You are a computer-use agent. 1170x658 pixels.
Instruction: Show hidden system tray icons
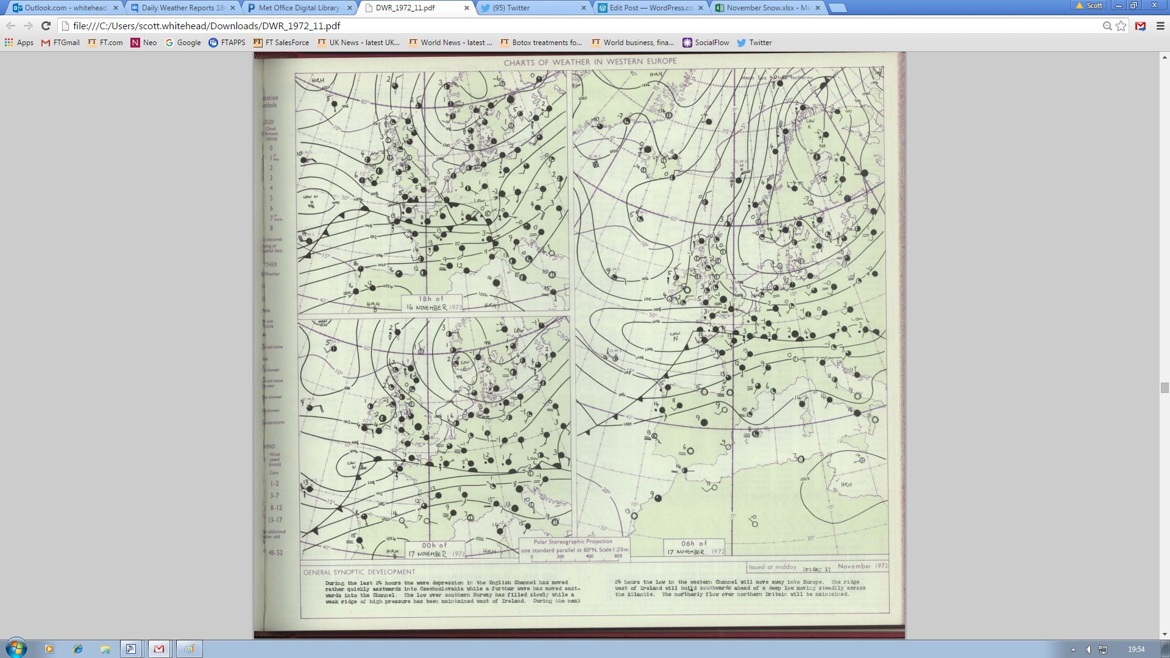1073,649
